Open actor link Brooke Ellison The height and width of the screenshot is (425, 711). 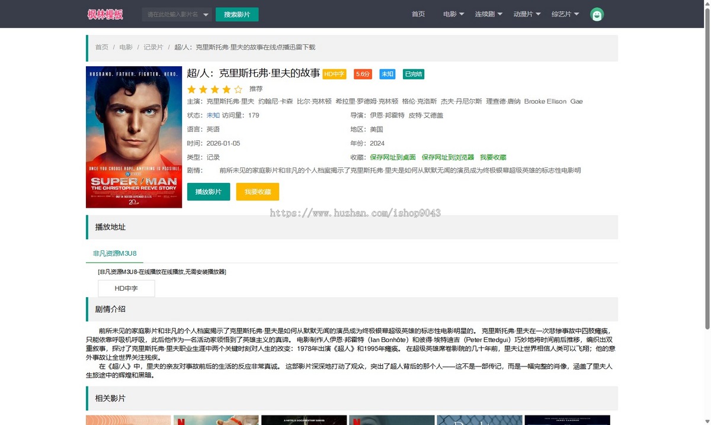pyautogui.click(x=546, y=101)
